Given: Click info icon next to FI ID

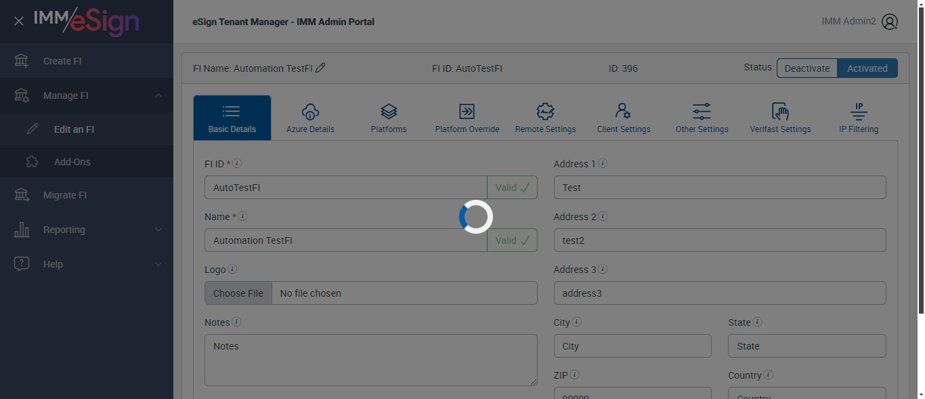Looking at the screenshot, I should (237, 163).
